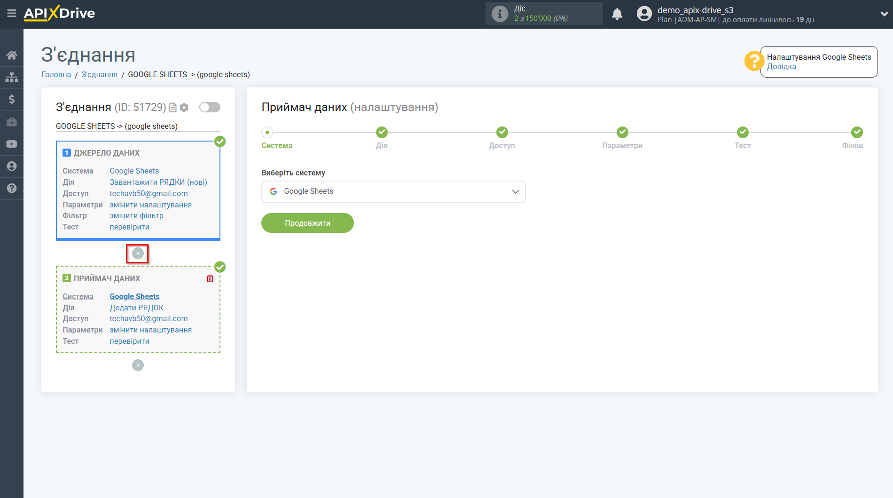Open the connection notes document icon
This screenshot has height=498, width=893.
[172, 108]
